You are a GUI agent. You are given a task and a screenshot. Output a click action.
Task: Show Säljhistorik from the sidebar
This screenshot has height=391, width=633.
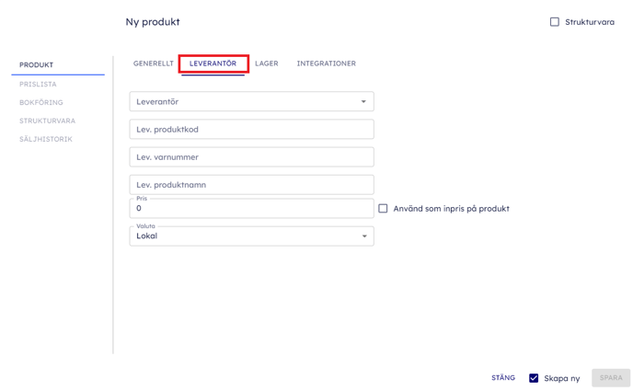(x=46, y=139)
